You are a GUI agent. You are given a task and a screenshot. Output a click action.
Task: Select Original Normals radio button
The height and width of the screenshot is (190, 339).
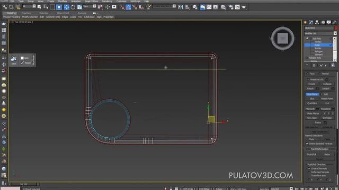pyautogui.click(x=309, y=168)
